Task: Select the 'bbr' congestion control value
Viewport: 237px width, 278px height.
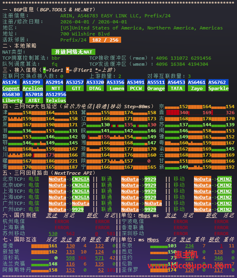Action: pyautogui.click(x=56, y=58)
